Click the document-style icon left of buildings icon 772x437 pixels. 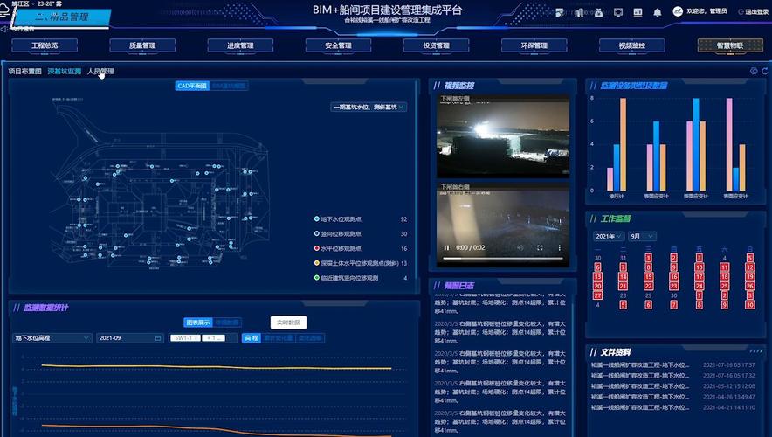coord(559,12)
